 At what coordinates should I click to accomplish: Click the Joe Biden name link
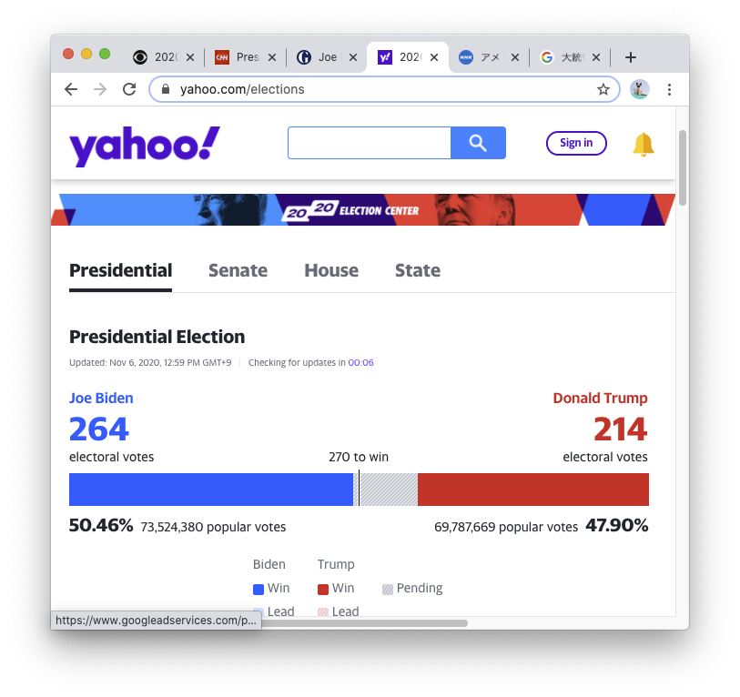[x=101, y=398]
